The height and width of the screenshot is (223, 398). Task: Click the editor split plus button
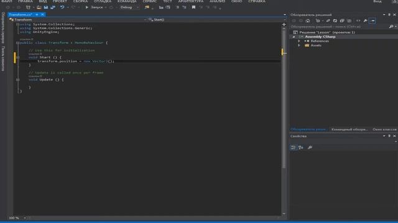[284, 25]
